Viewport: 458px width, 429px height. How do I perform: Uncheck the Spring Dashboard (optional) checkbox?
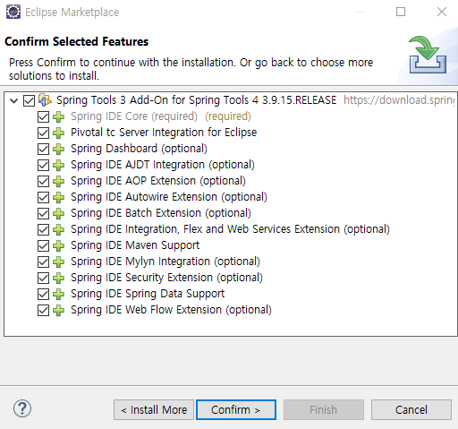click(x=43, y=149)
